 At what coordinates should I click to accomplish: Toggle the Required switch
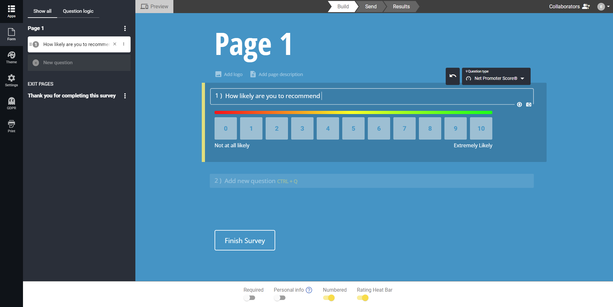249,298
